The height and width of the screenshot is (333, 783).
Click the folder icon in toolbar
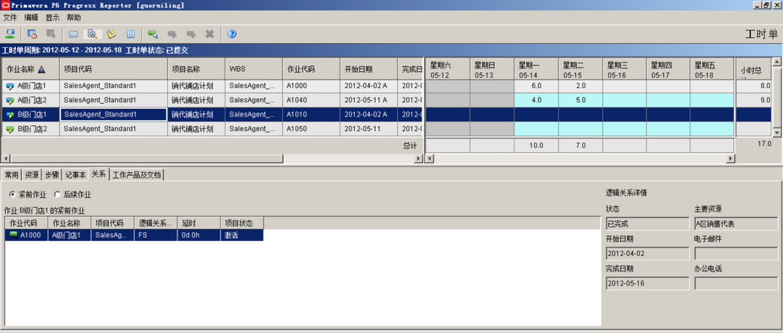point(74,34)
